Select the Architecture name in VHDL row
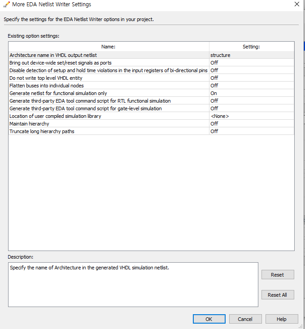305x329 pixels. click(53, 55)
